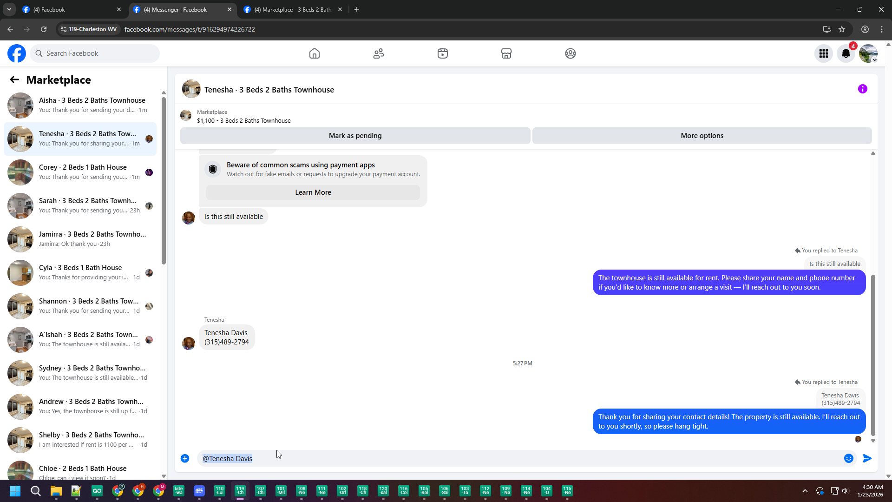892x502 pixels.
Task: Open a new browser tab
Action: [x=357, y=9]
